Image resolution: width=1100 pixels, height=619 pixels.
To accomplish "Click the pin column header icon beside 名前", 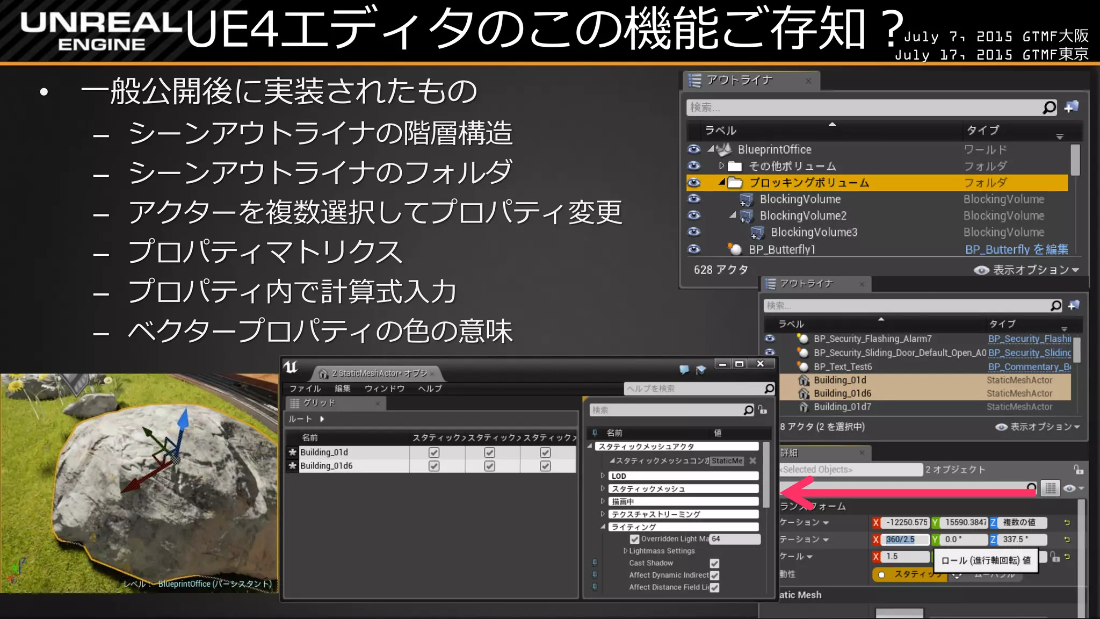I will tap(595, 433).
